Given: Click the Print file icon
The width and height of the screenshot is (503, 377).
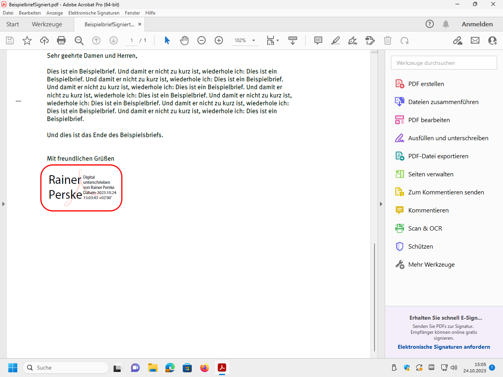Looking at the screenshot, I should 61,40.
